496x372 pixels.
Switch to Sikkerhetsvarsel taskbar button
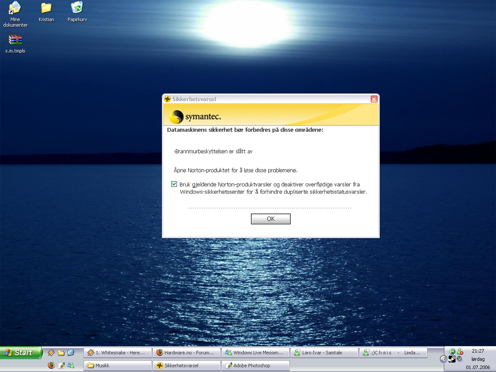pos(186,365)
